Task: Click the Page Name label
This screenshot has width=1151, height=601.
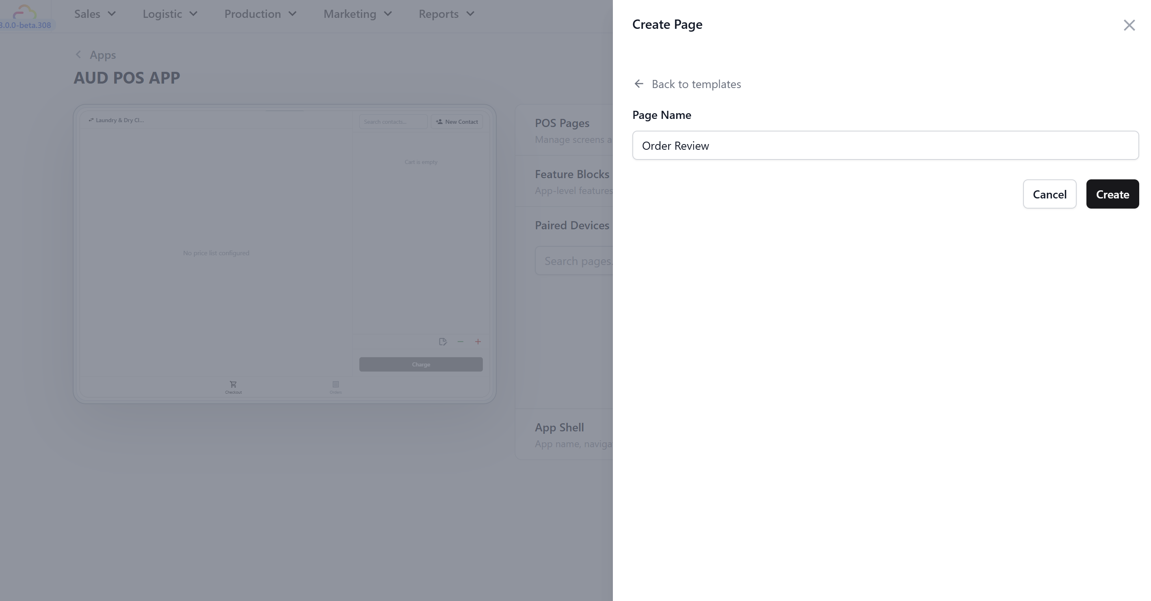Action: click(x=662, y=115)
